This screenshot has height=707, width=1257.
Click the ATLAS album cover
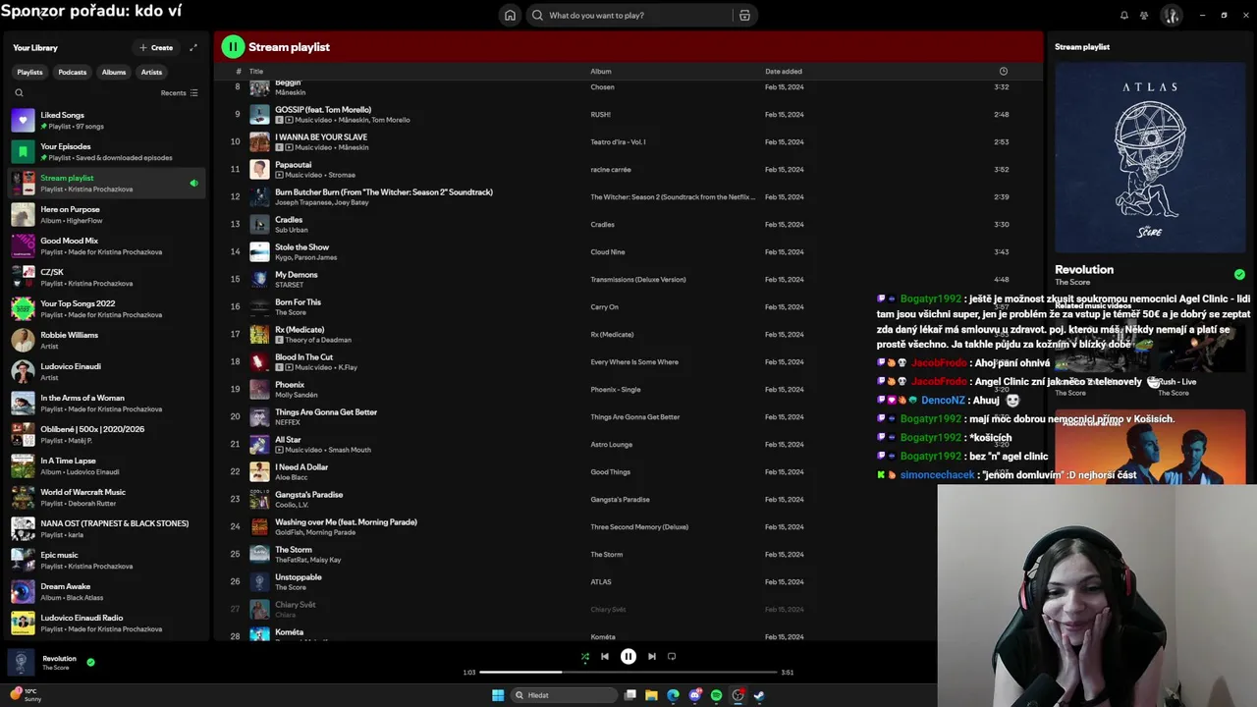pos(1150,157)
